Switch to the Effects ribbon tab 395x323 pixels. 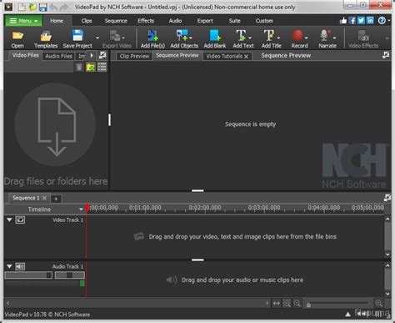[x=146, y=21]
